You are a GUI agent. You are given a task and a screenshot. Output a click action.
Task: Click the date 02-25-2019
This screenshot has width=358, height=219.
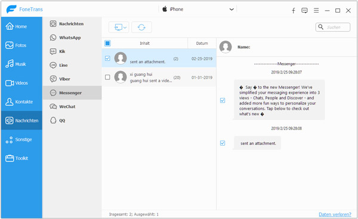point(202,58)
